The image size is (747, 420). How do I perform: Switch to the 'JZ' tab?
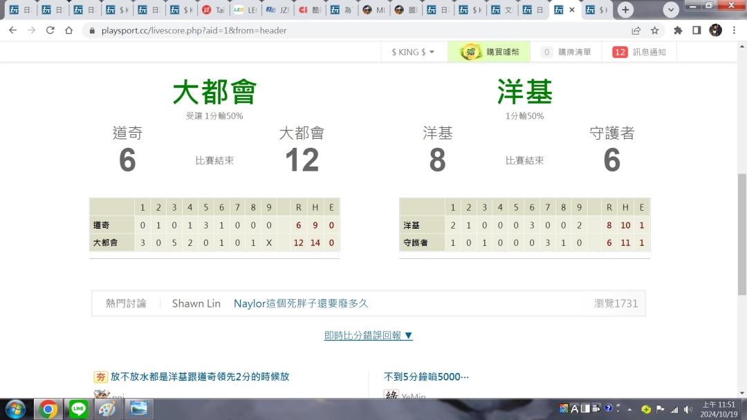click(x=278, y=10)
